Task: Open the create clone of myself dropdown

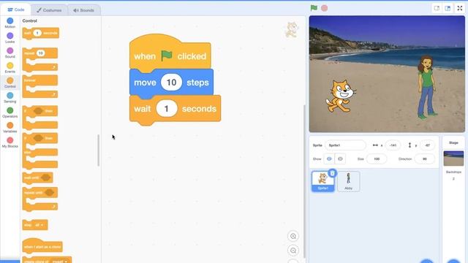Action: 60,262
